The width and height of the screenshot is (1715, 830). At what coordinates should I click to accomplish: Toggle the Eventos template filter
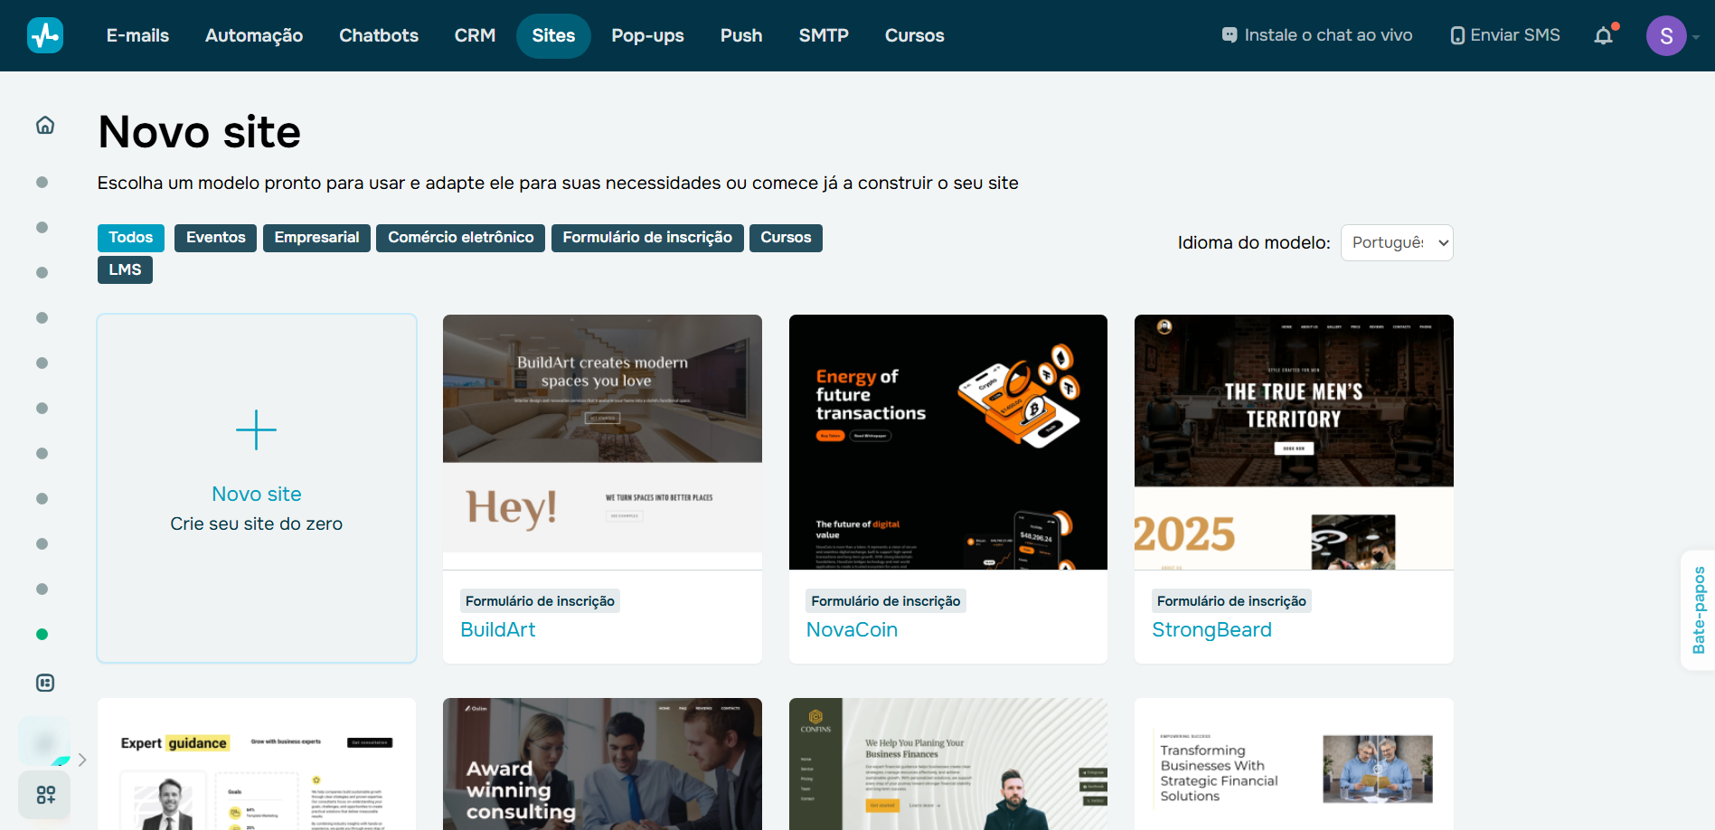point(214,237)
